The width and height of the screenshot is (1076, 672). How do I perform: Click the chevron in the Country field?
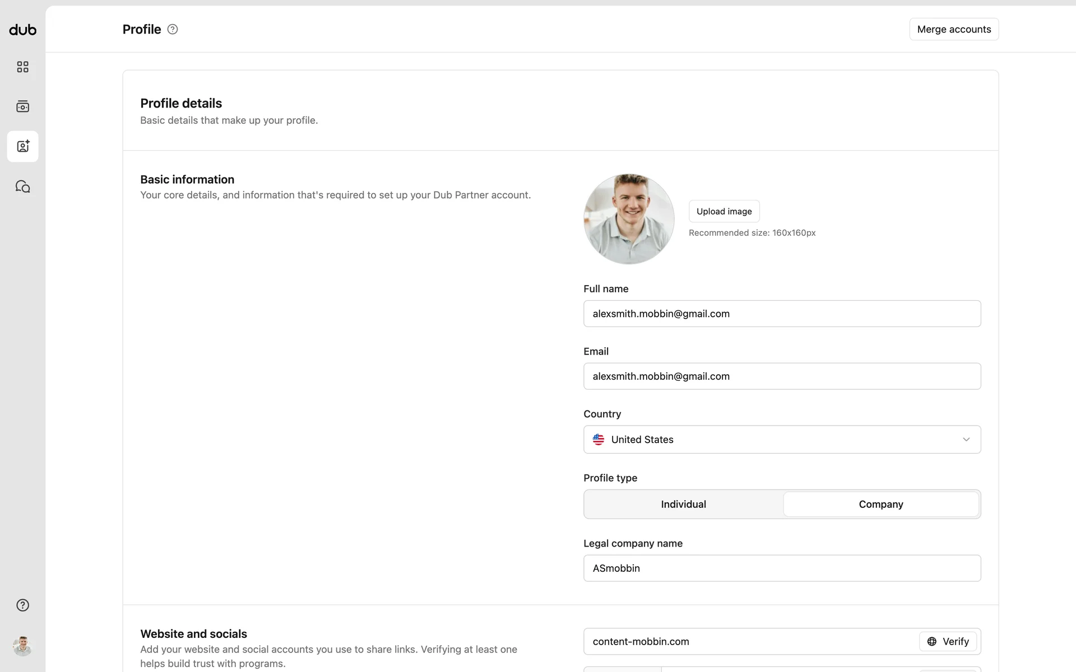(x=966, y=440)
